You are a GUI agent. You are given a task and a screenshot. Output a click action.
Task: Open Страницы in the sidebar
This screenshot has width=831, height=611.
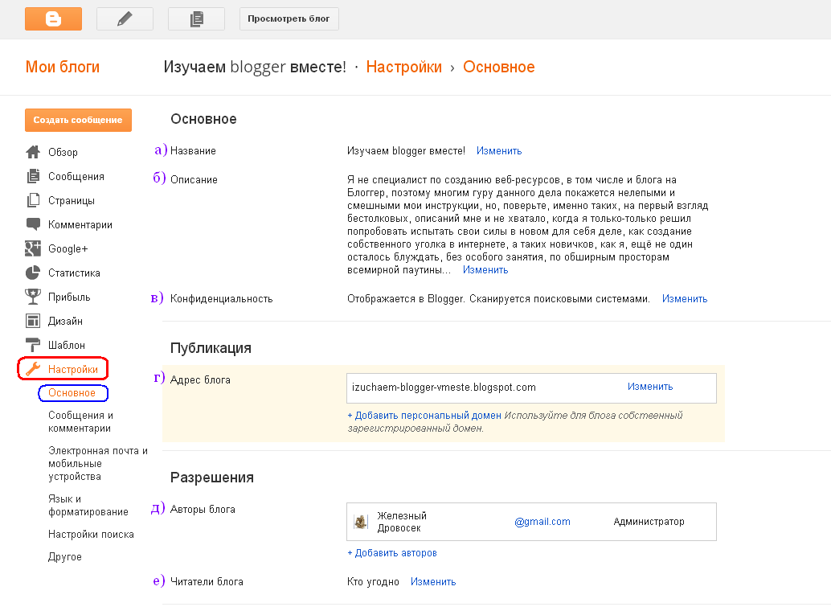71,200
